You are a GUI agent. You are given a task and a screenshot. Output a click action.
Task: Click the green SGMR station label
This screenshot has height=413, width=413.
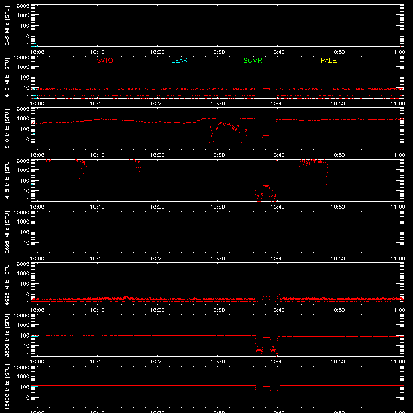pos(252,60)
